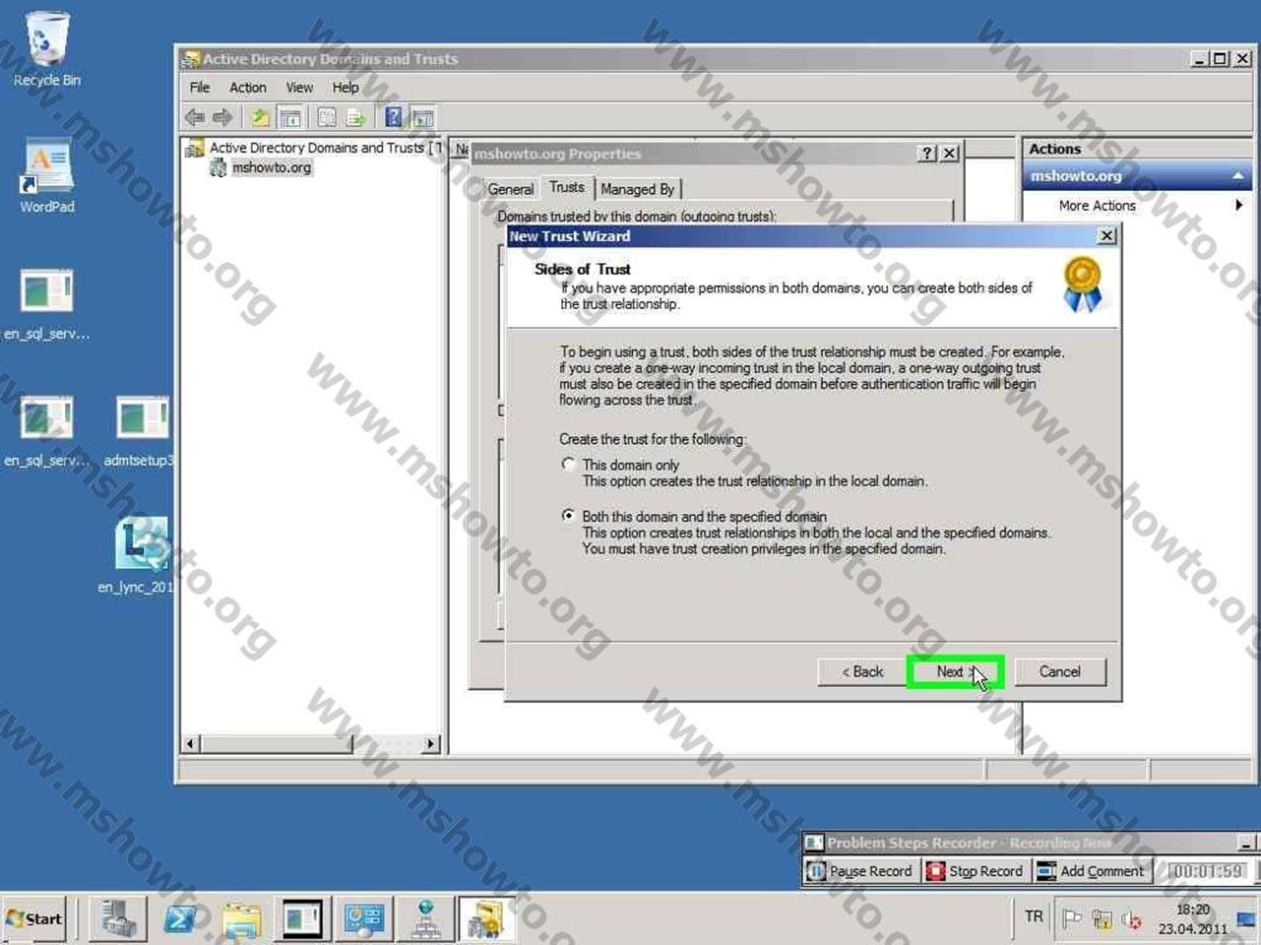Click the Server Manager taskbar icon

pyautogui.click(x=119, y=919)
